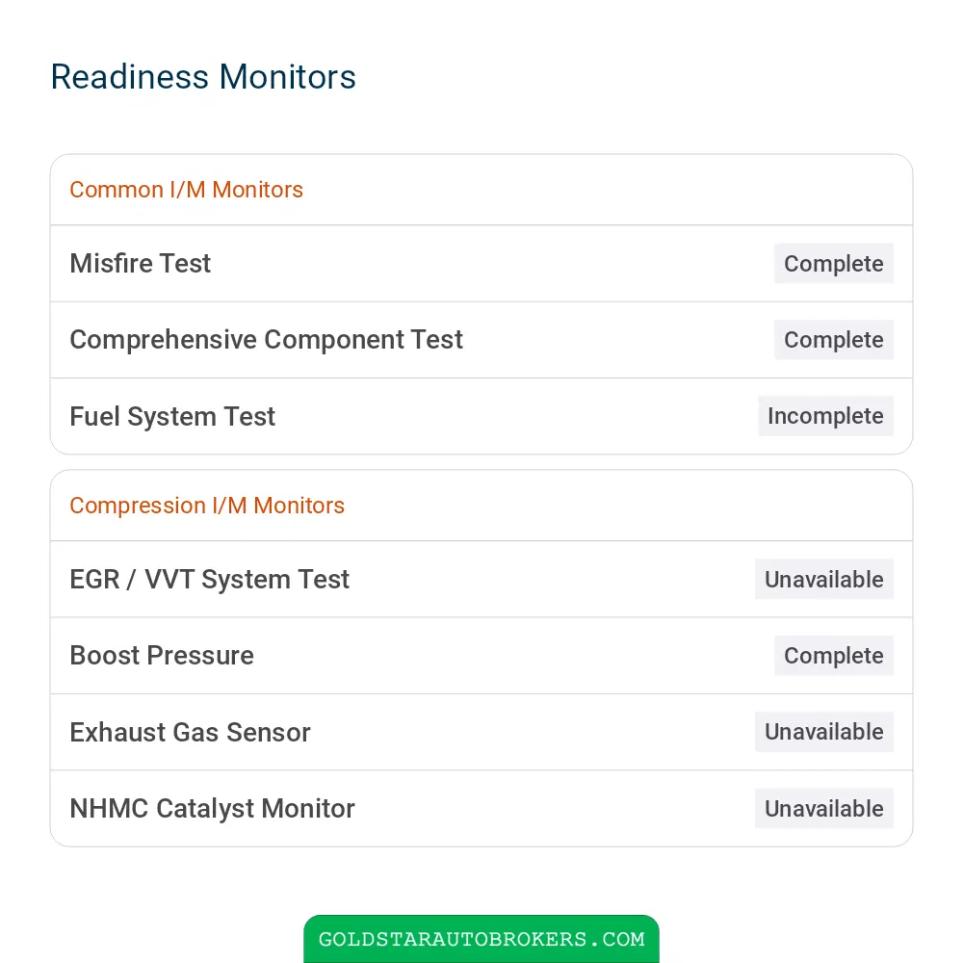Screen dimensions: 963x963
Task: Click Exhaust Gas Sensor Unavailable badge
Action: pos(823,732)
